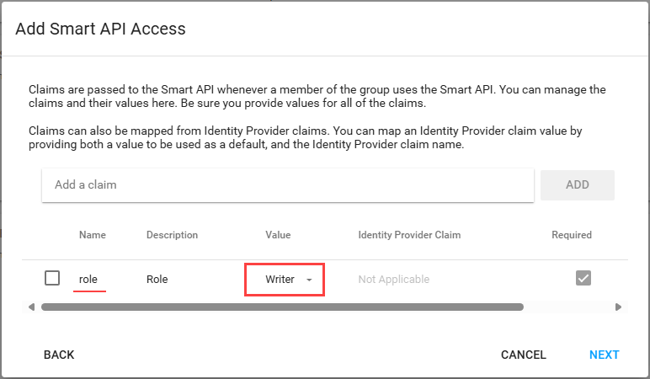This screenshot has height=379, width=650.
Task: Click the Description column header
Action: tap(172, 235)
